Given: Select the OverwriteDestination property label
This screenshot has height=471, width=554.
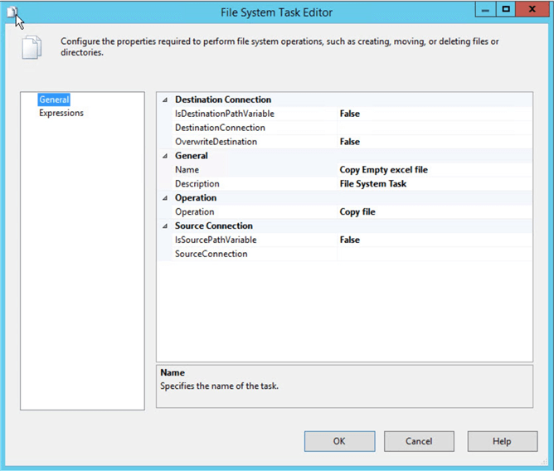Looking at the screenshot, I should click(216, 142).
